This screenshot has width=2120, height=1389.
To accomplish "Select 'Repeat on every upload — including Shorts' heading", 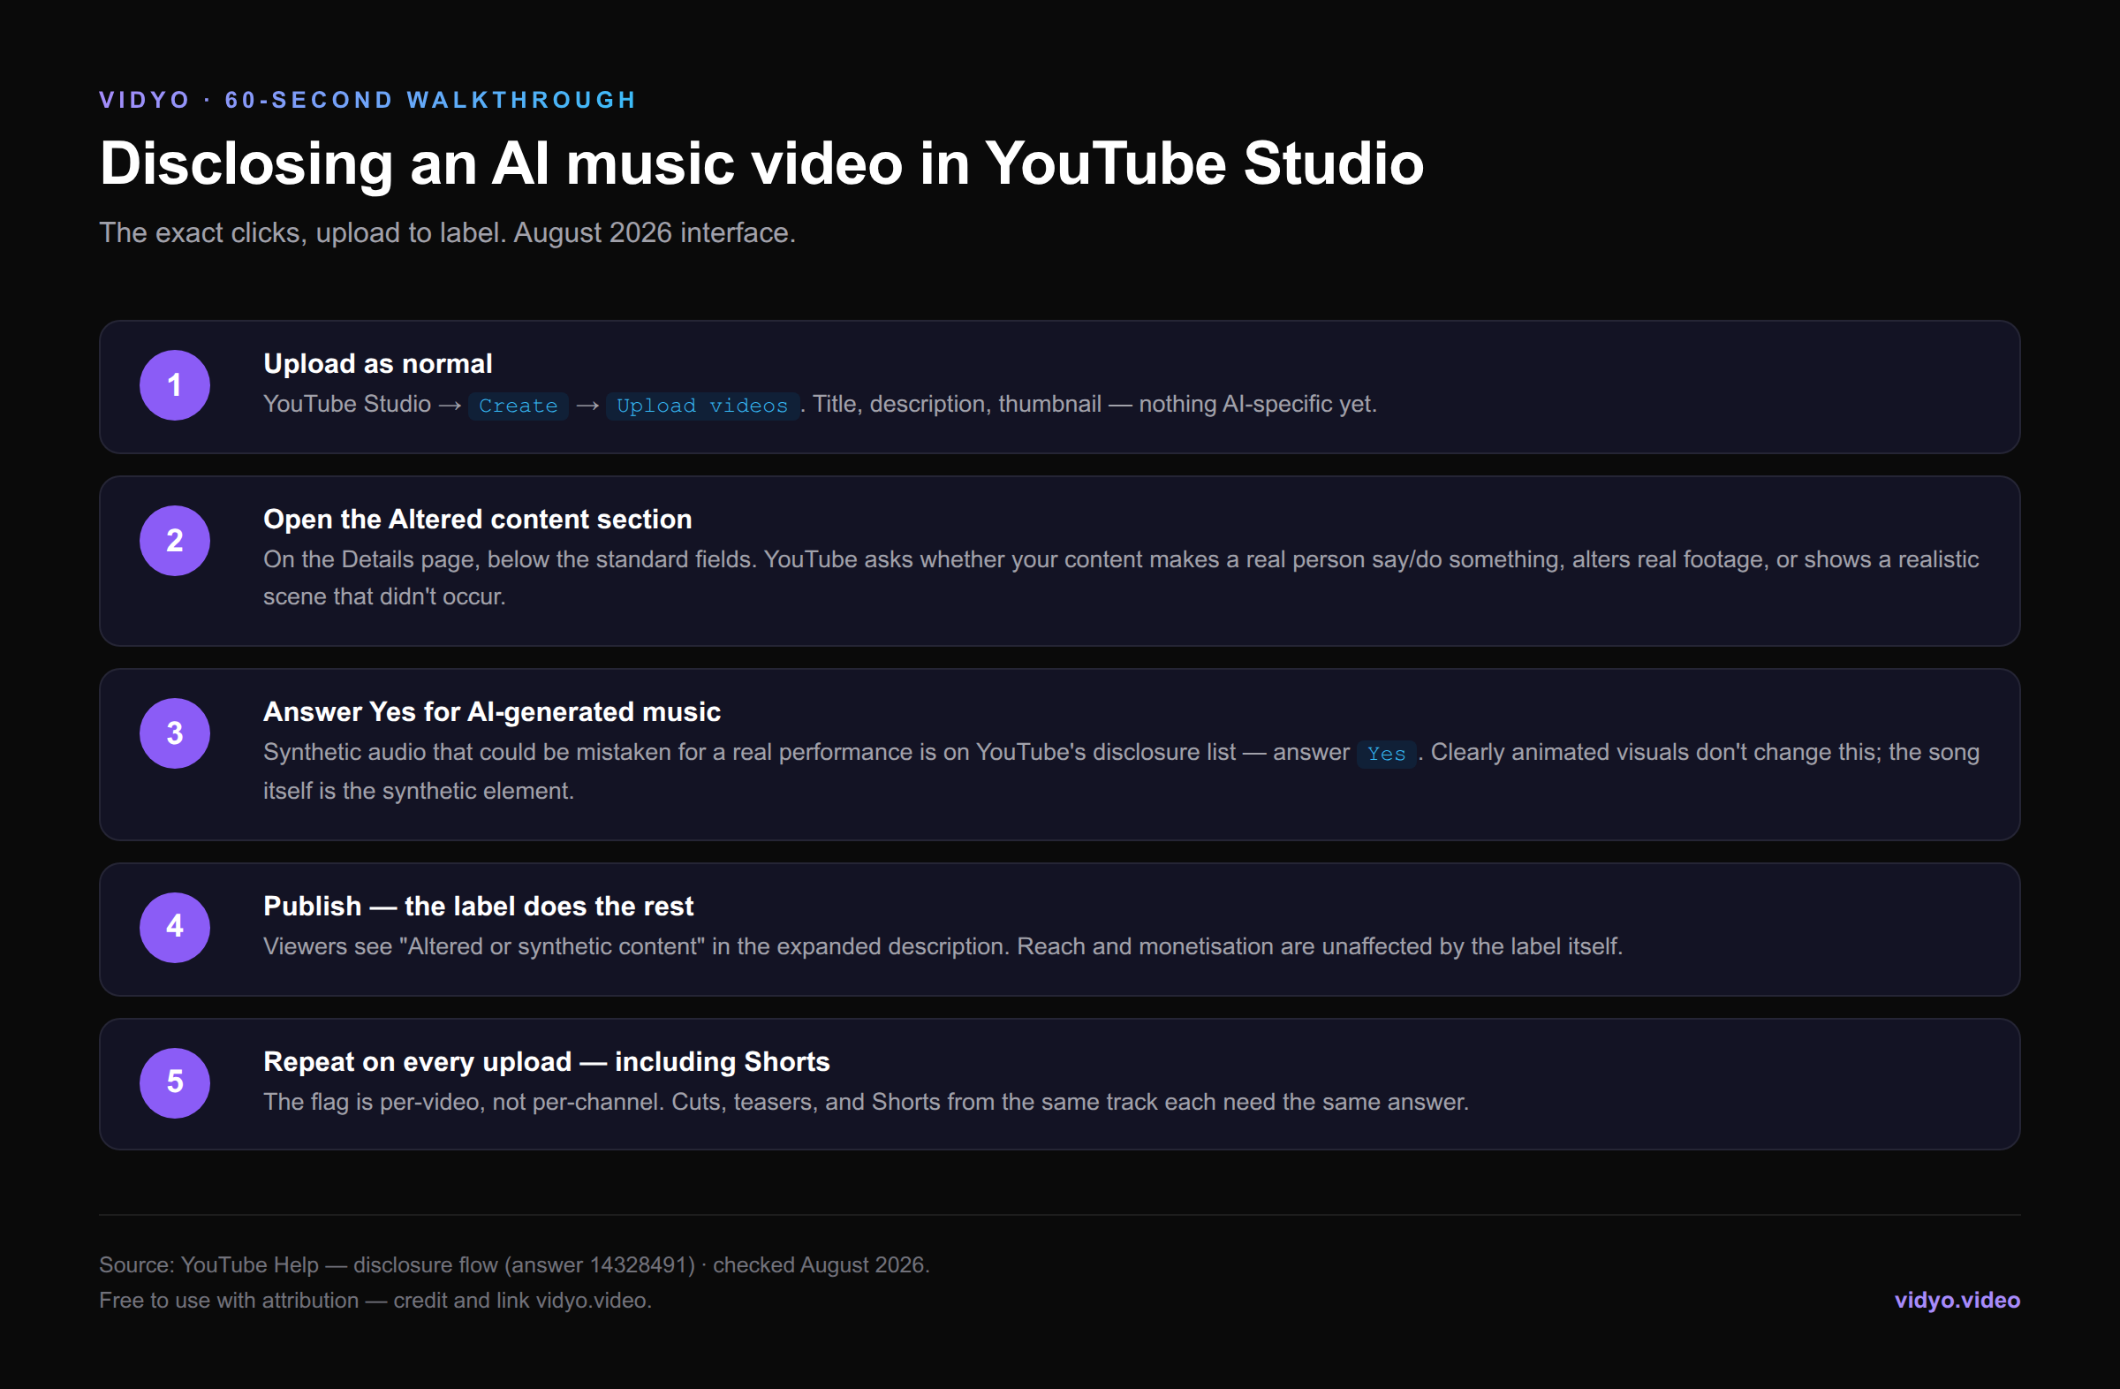I will click(x=546, y=1062).
